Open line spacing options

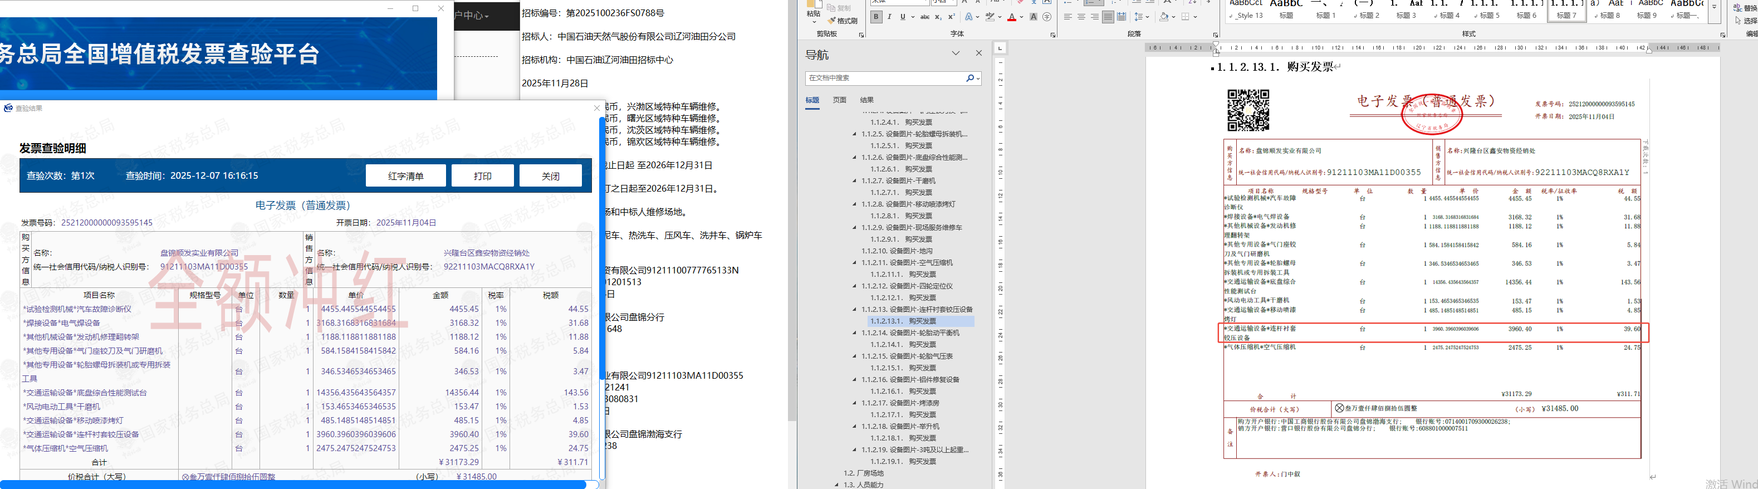coord(1138,17)
